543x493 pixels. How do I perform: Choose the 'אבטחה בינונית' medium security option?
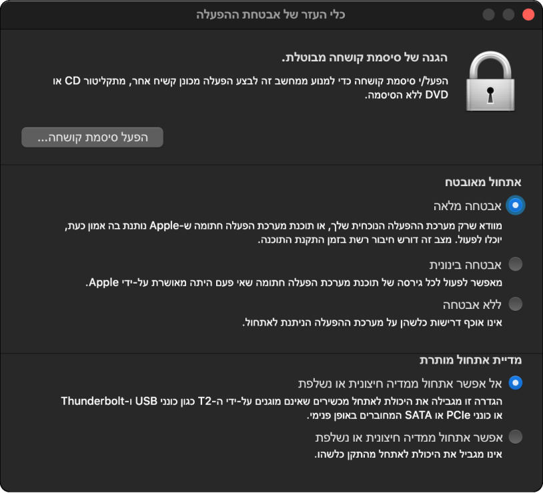pos(515,264)
